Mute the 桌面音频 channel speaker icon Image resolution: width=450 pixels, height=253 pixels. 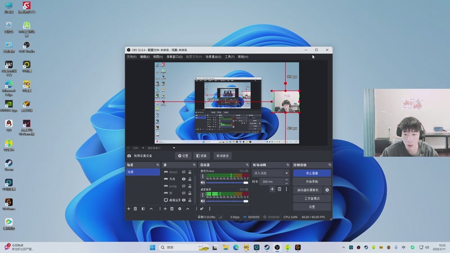coord(202,201)
